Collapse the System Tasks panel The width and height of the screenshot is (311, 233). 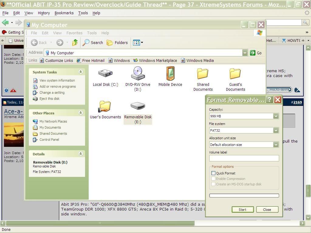(80, 72)
